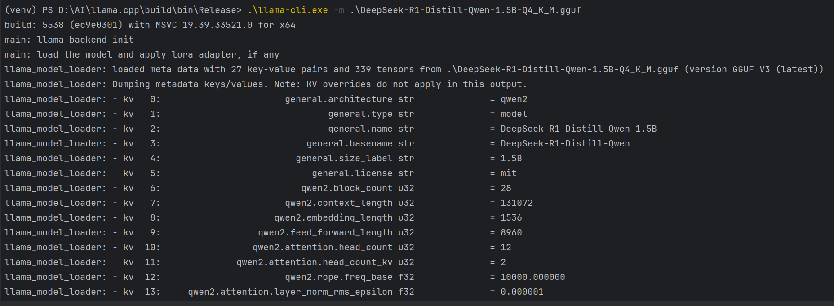Click the "qwen2.rope.freq_base" key

(339, 277)
